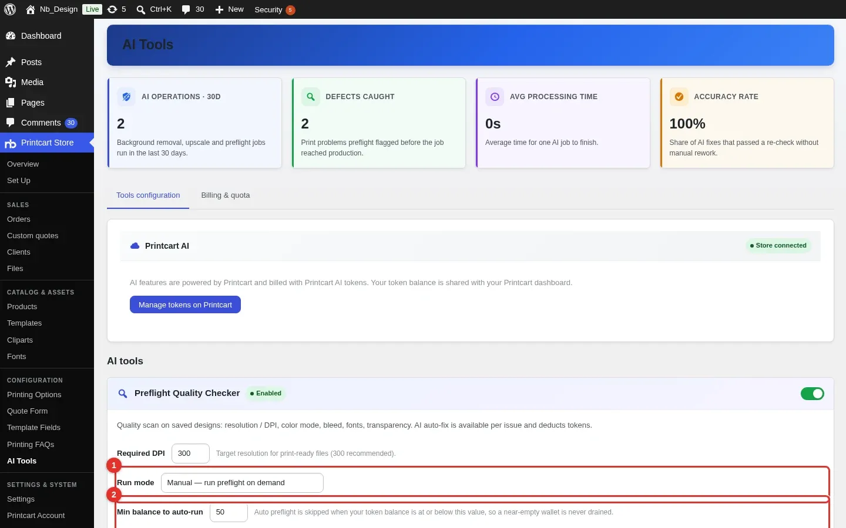Go to Orders page
846x528 pixels.
point(19,219)
